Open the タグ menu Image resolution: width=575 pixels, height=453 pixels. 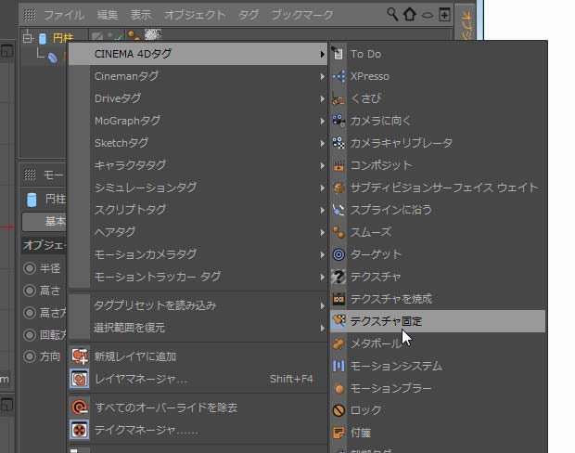(249, 15)
